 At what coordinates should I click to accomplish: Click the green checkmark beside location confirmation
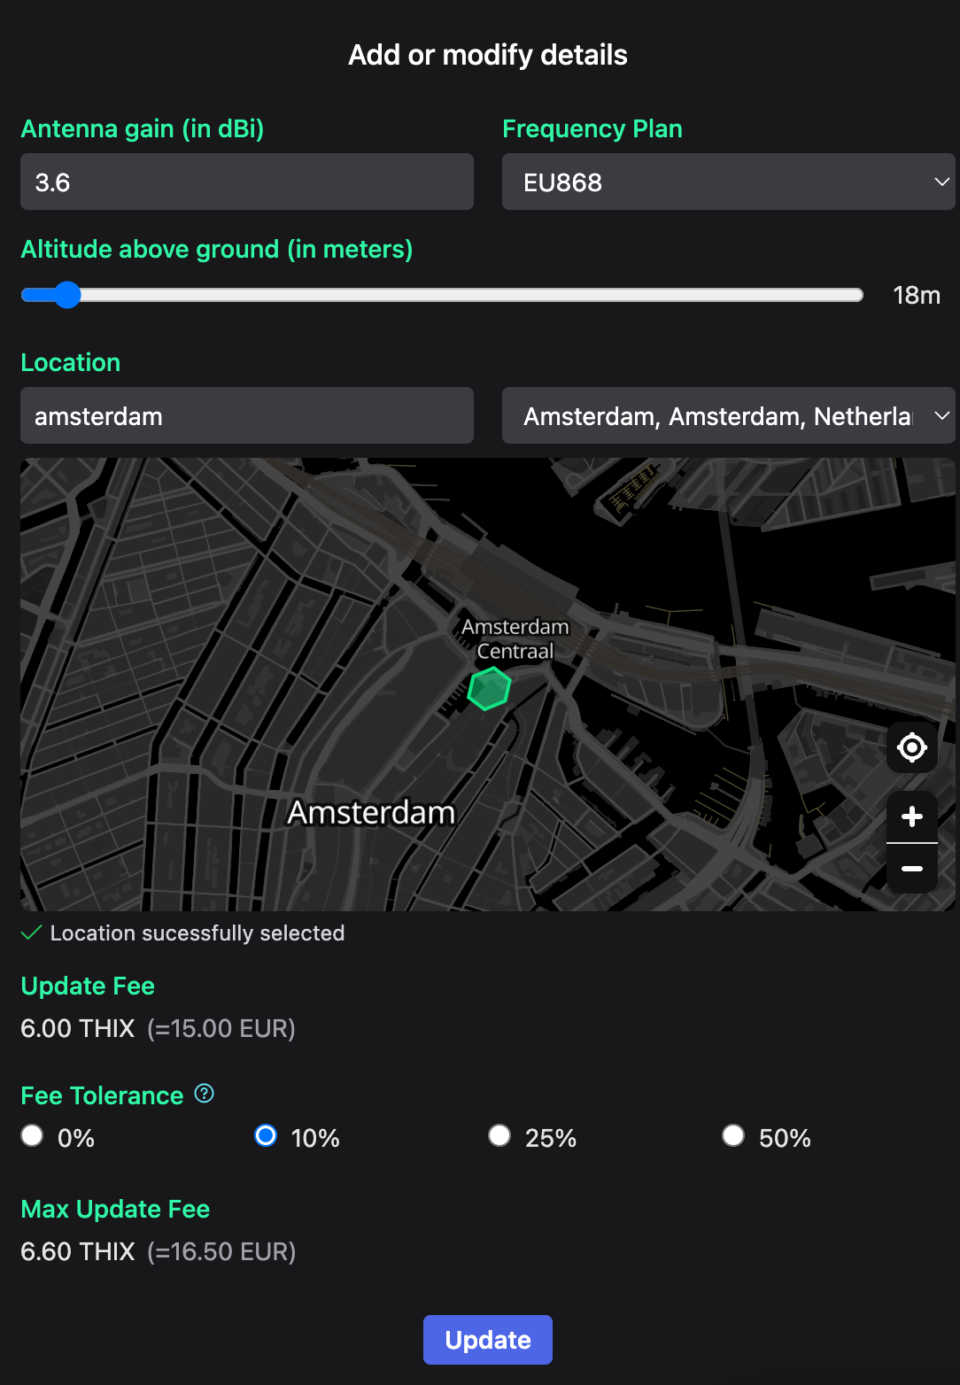(x=31, y=932)
